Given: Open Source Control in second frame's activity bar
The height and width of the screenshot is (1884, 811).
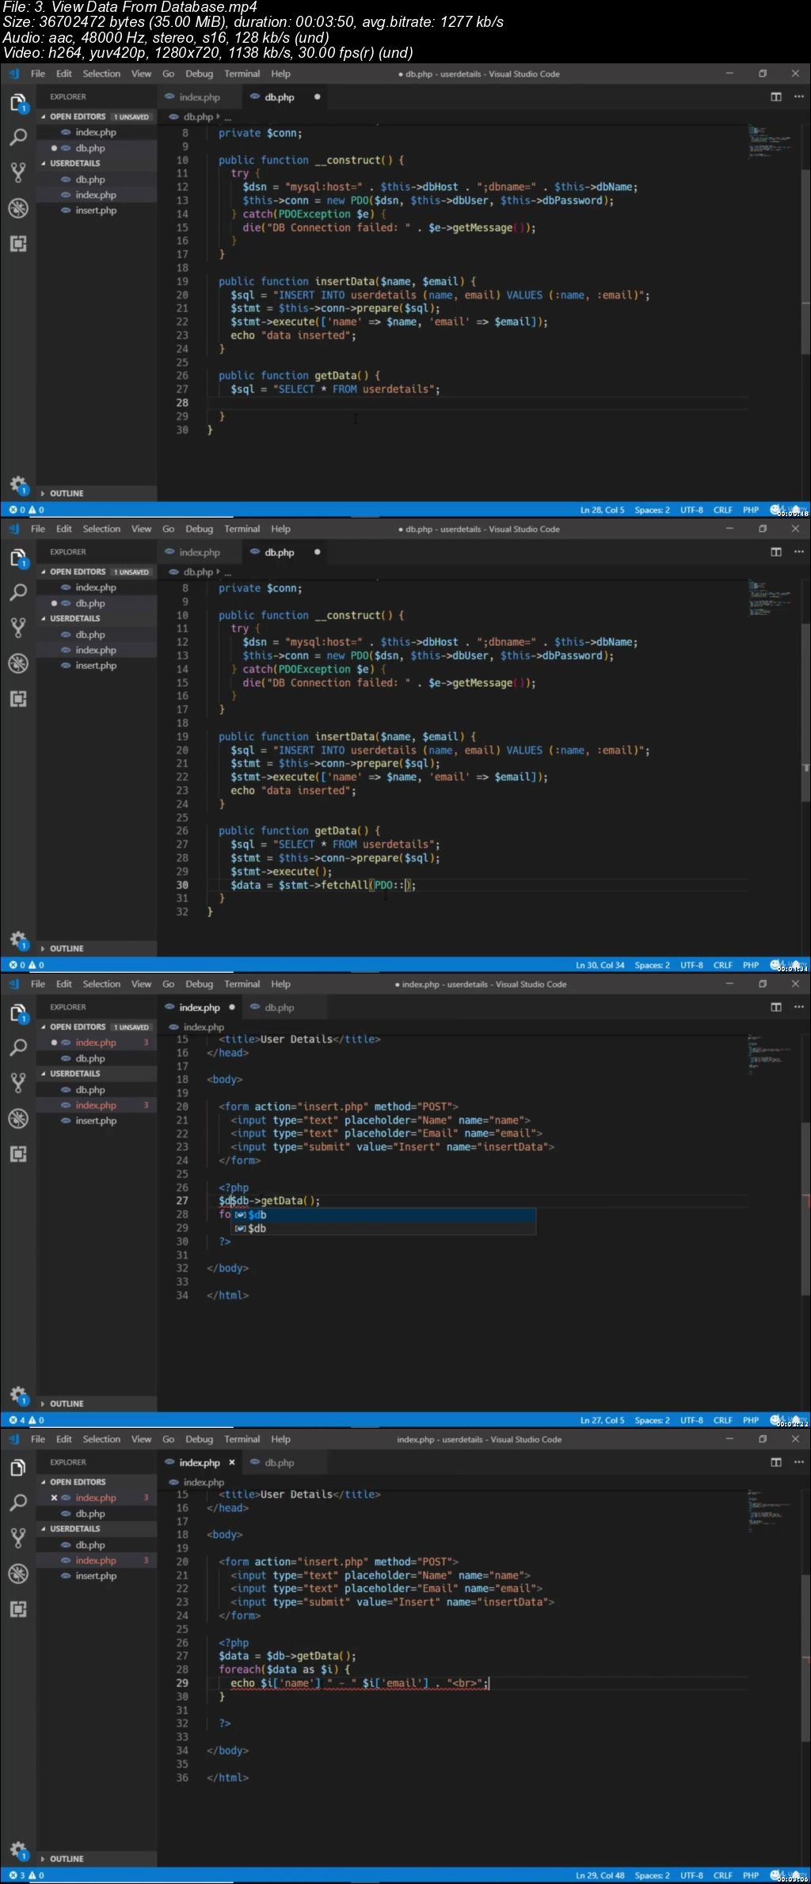Looking at the screenshot, I should point(18,628).
